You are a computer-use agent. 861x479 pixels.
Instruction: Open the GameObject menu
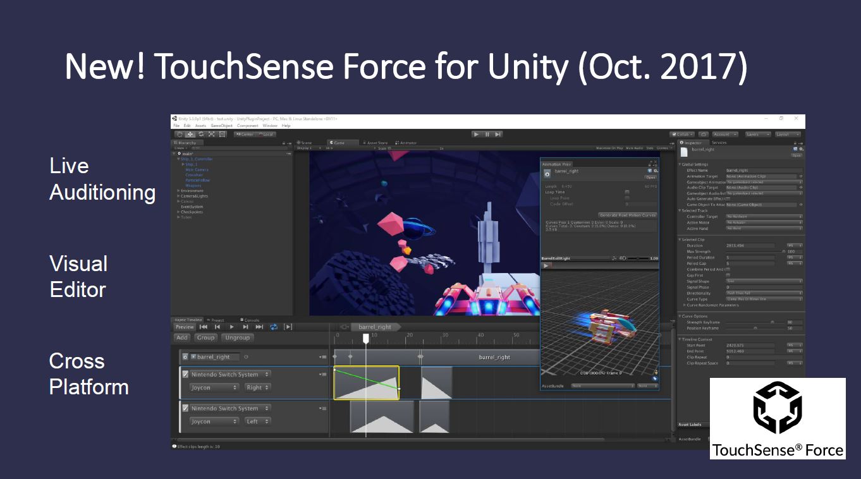221,125
